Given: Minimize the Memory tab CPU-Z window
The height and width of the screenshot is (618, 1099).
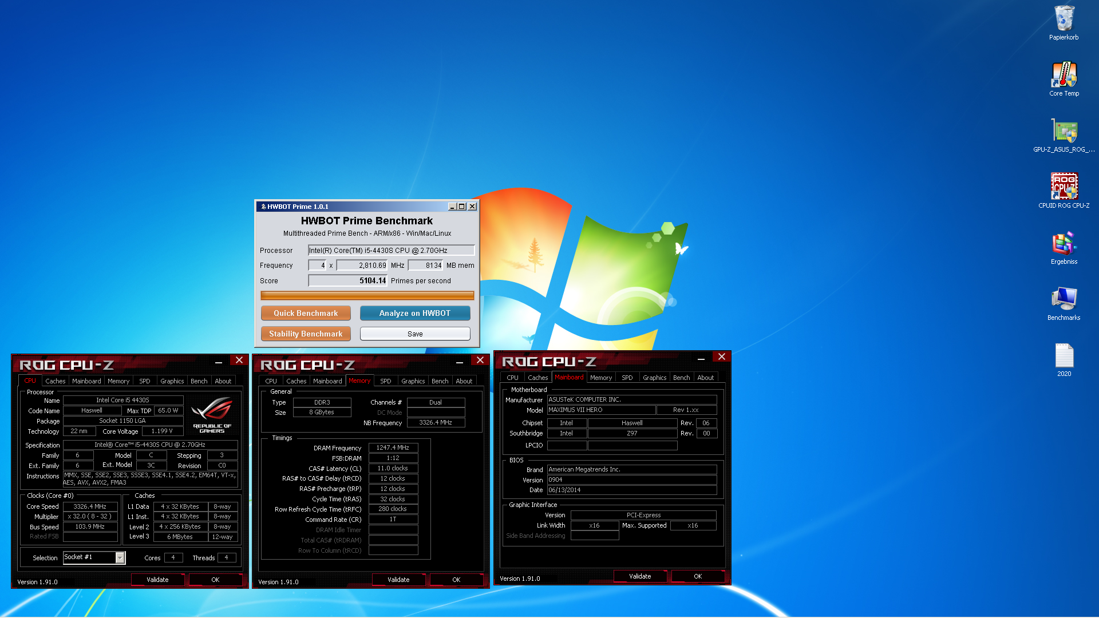Looking at the screenshot, I should (460, 362).
